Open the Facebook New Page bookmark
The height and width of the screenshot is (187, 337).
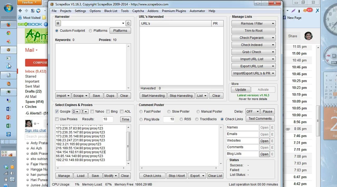coord(292,18)
